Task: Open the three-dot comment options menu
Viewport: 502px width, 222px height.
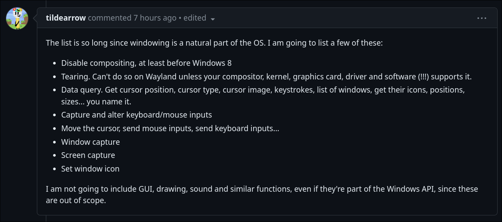Action: click(x=482, y=18)
